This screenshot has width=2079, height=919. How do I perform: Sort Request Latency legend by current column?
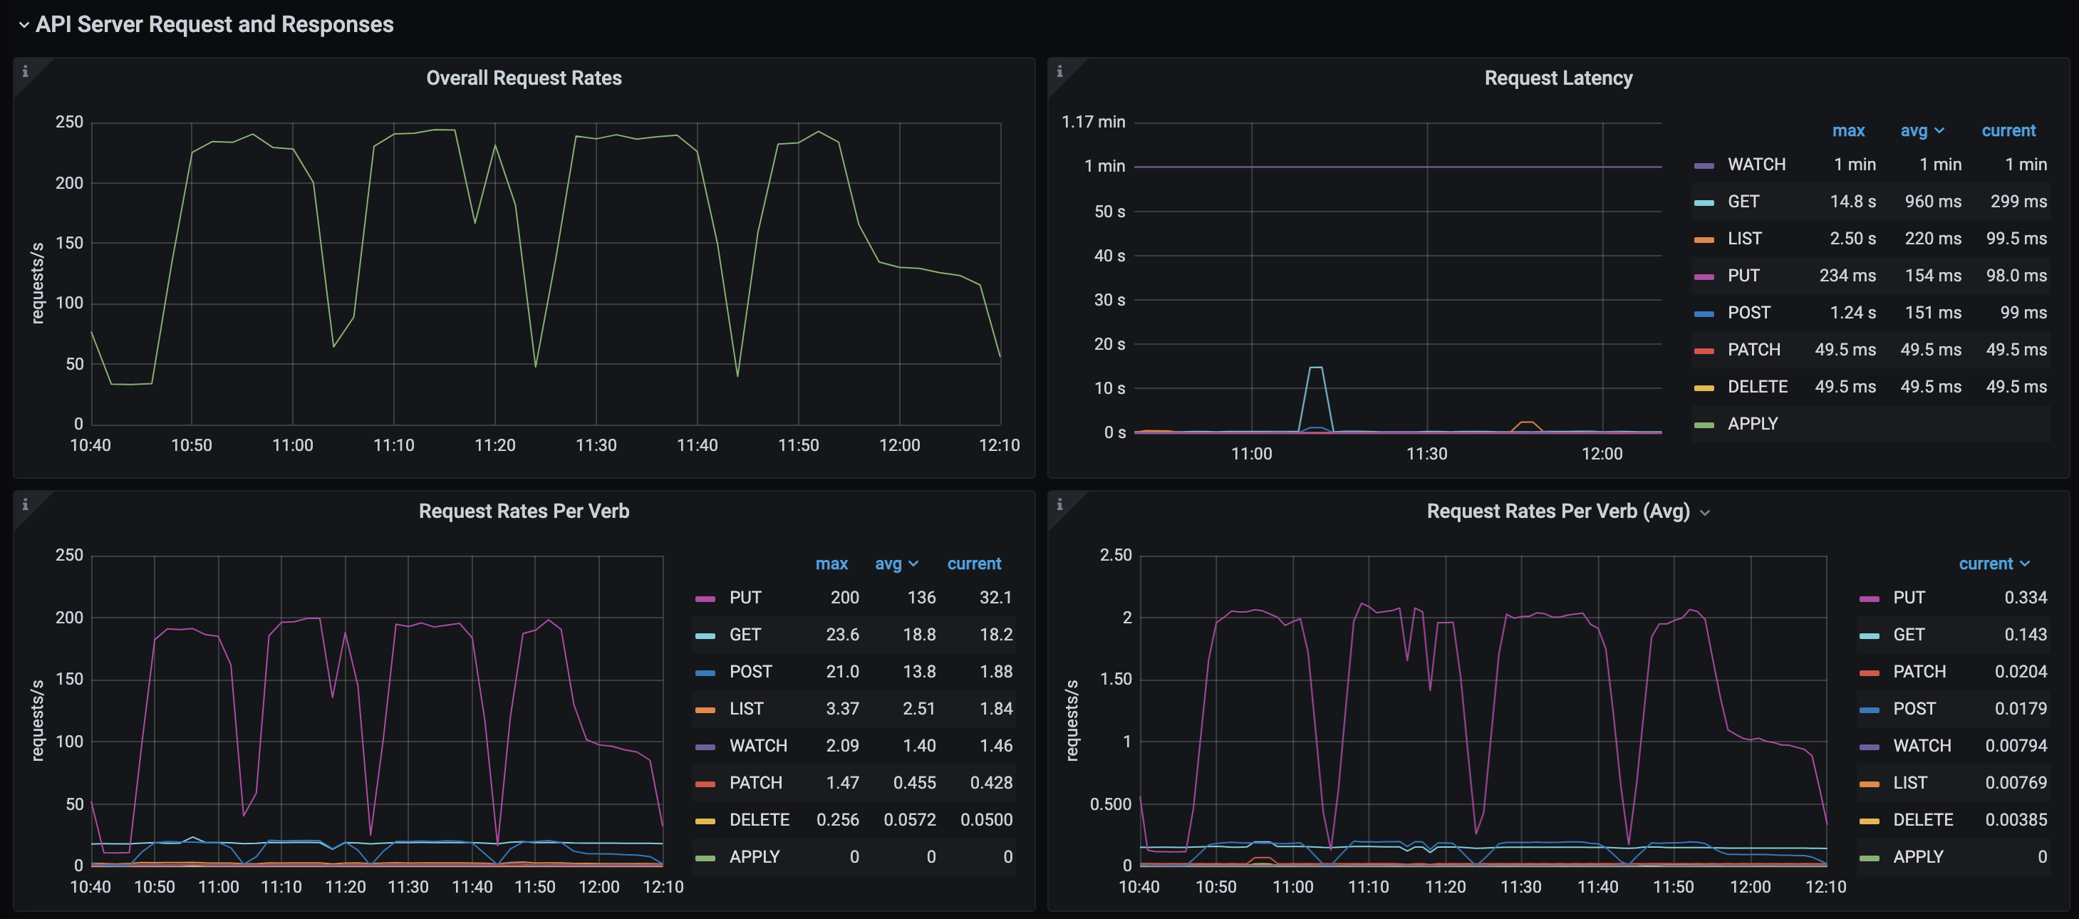tap(2008, 130)
